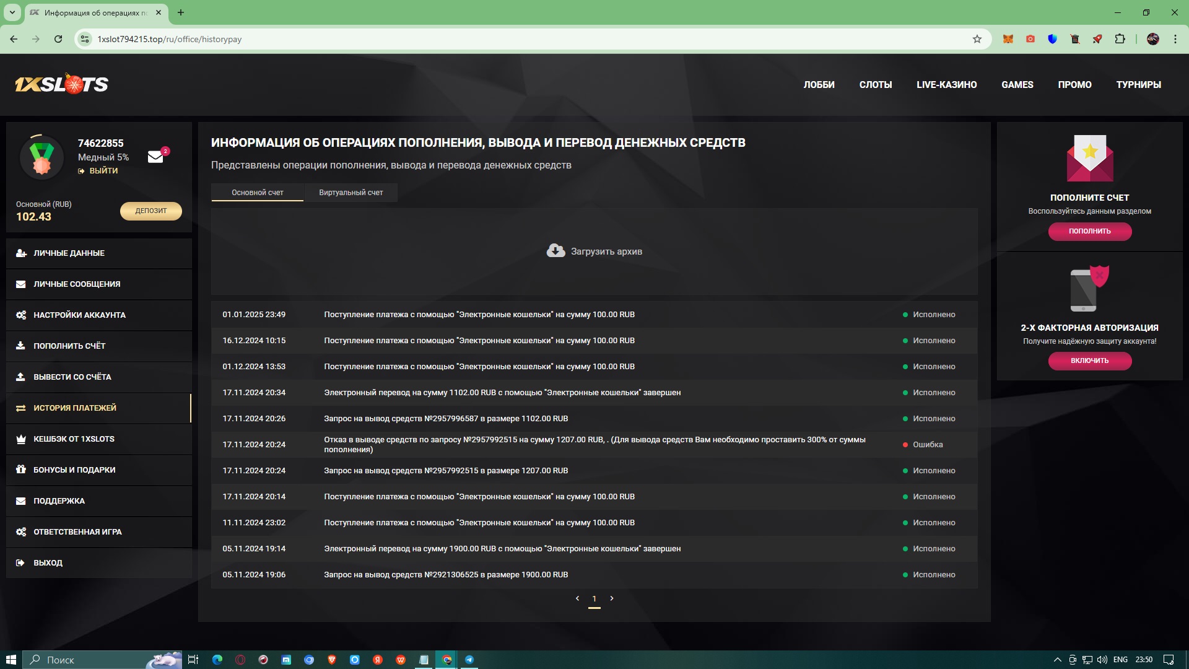Select the Основной счет tab
The width and height of the screenshot is (1189, 669).
258,193
